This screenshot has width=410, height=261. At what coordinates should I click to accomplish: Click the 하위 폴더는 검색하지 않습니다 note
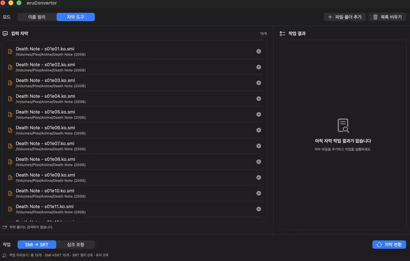31,227
